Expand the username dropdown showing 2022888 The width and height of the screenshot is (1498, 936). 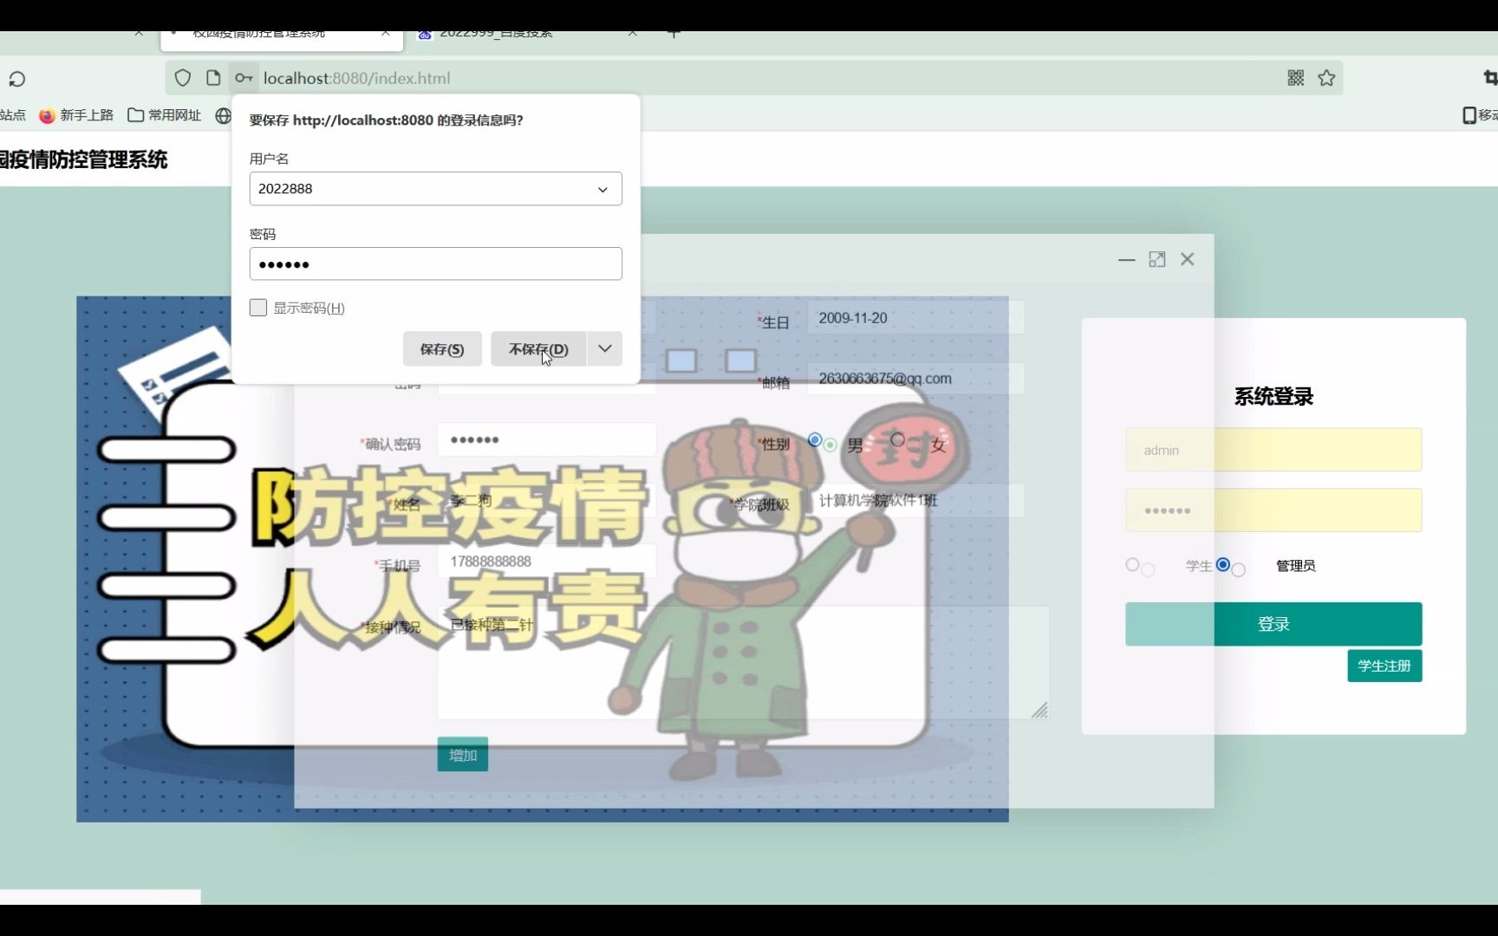[602, 189]
